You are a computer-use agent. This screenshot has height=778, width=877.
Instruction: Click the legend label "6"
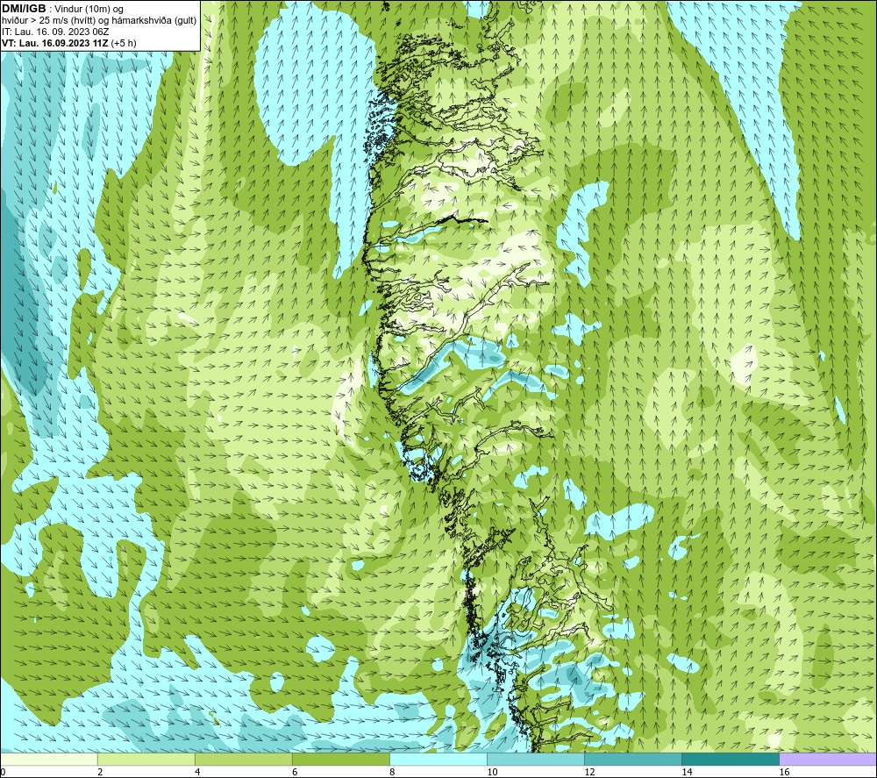click(x=295, y=772)
